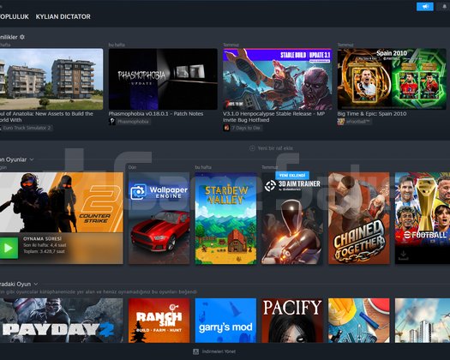Click Toplam 3.428,7 saat playtime text
450x360 pixels.
pyautogui.click(x=44, y=251)
